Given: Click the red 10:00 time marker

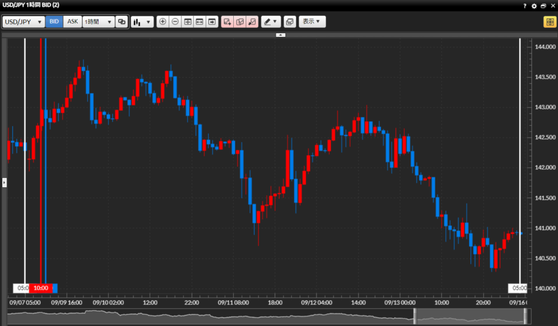Looking at the screenshot, I should [41, 288].
